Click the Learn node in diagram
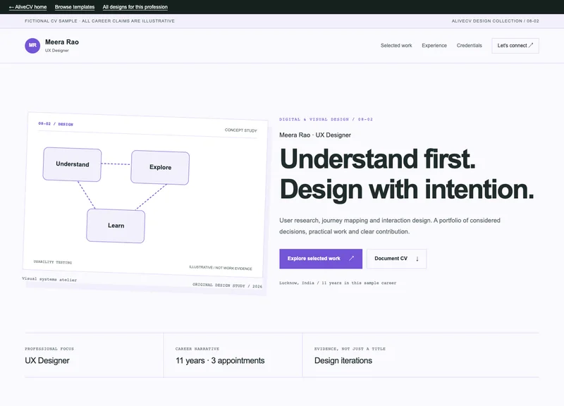Screen dimensions: 564x406 click(116, 226)
